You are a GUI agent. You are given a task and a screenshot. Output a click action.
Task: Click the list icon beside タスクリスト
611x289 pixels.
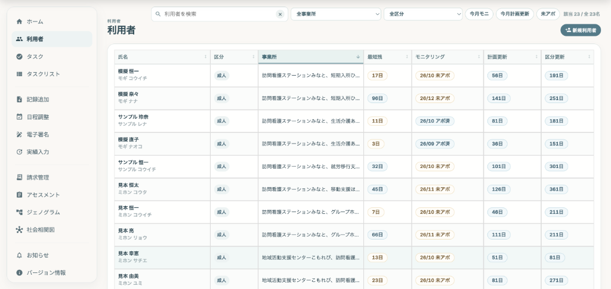pyautogui.click(x=19, y=74)
